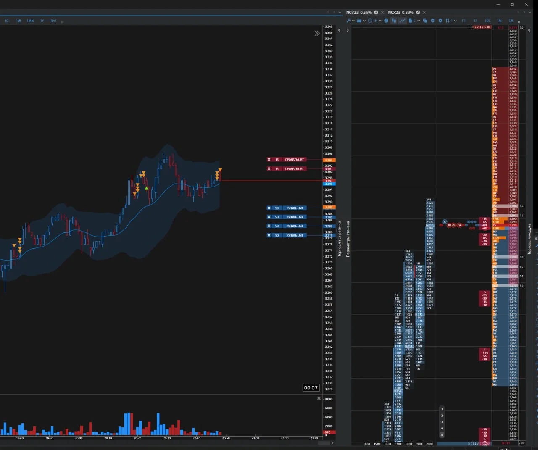Toggle the cluster bars icon beside info icon
This screenshot has width=538, height=450.
(394, 21)
